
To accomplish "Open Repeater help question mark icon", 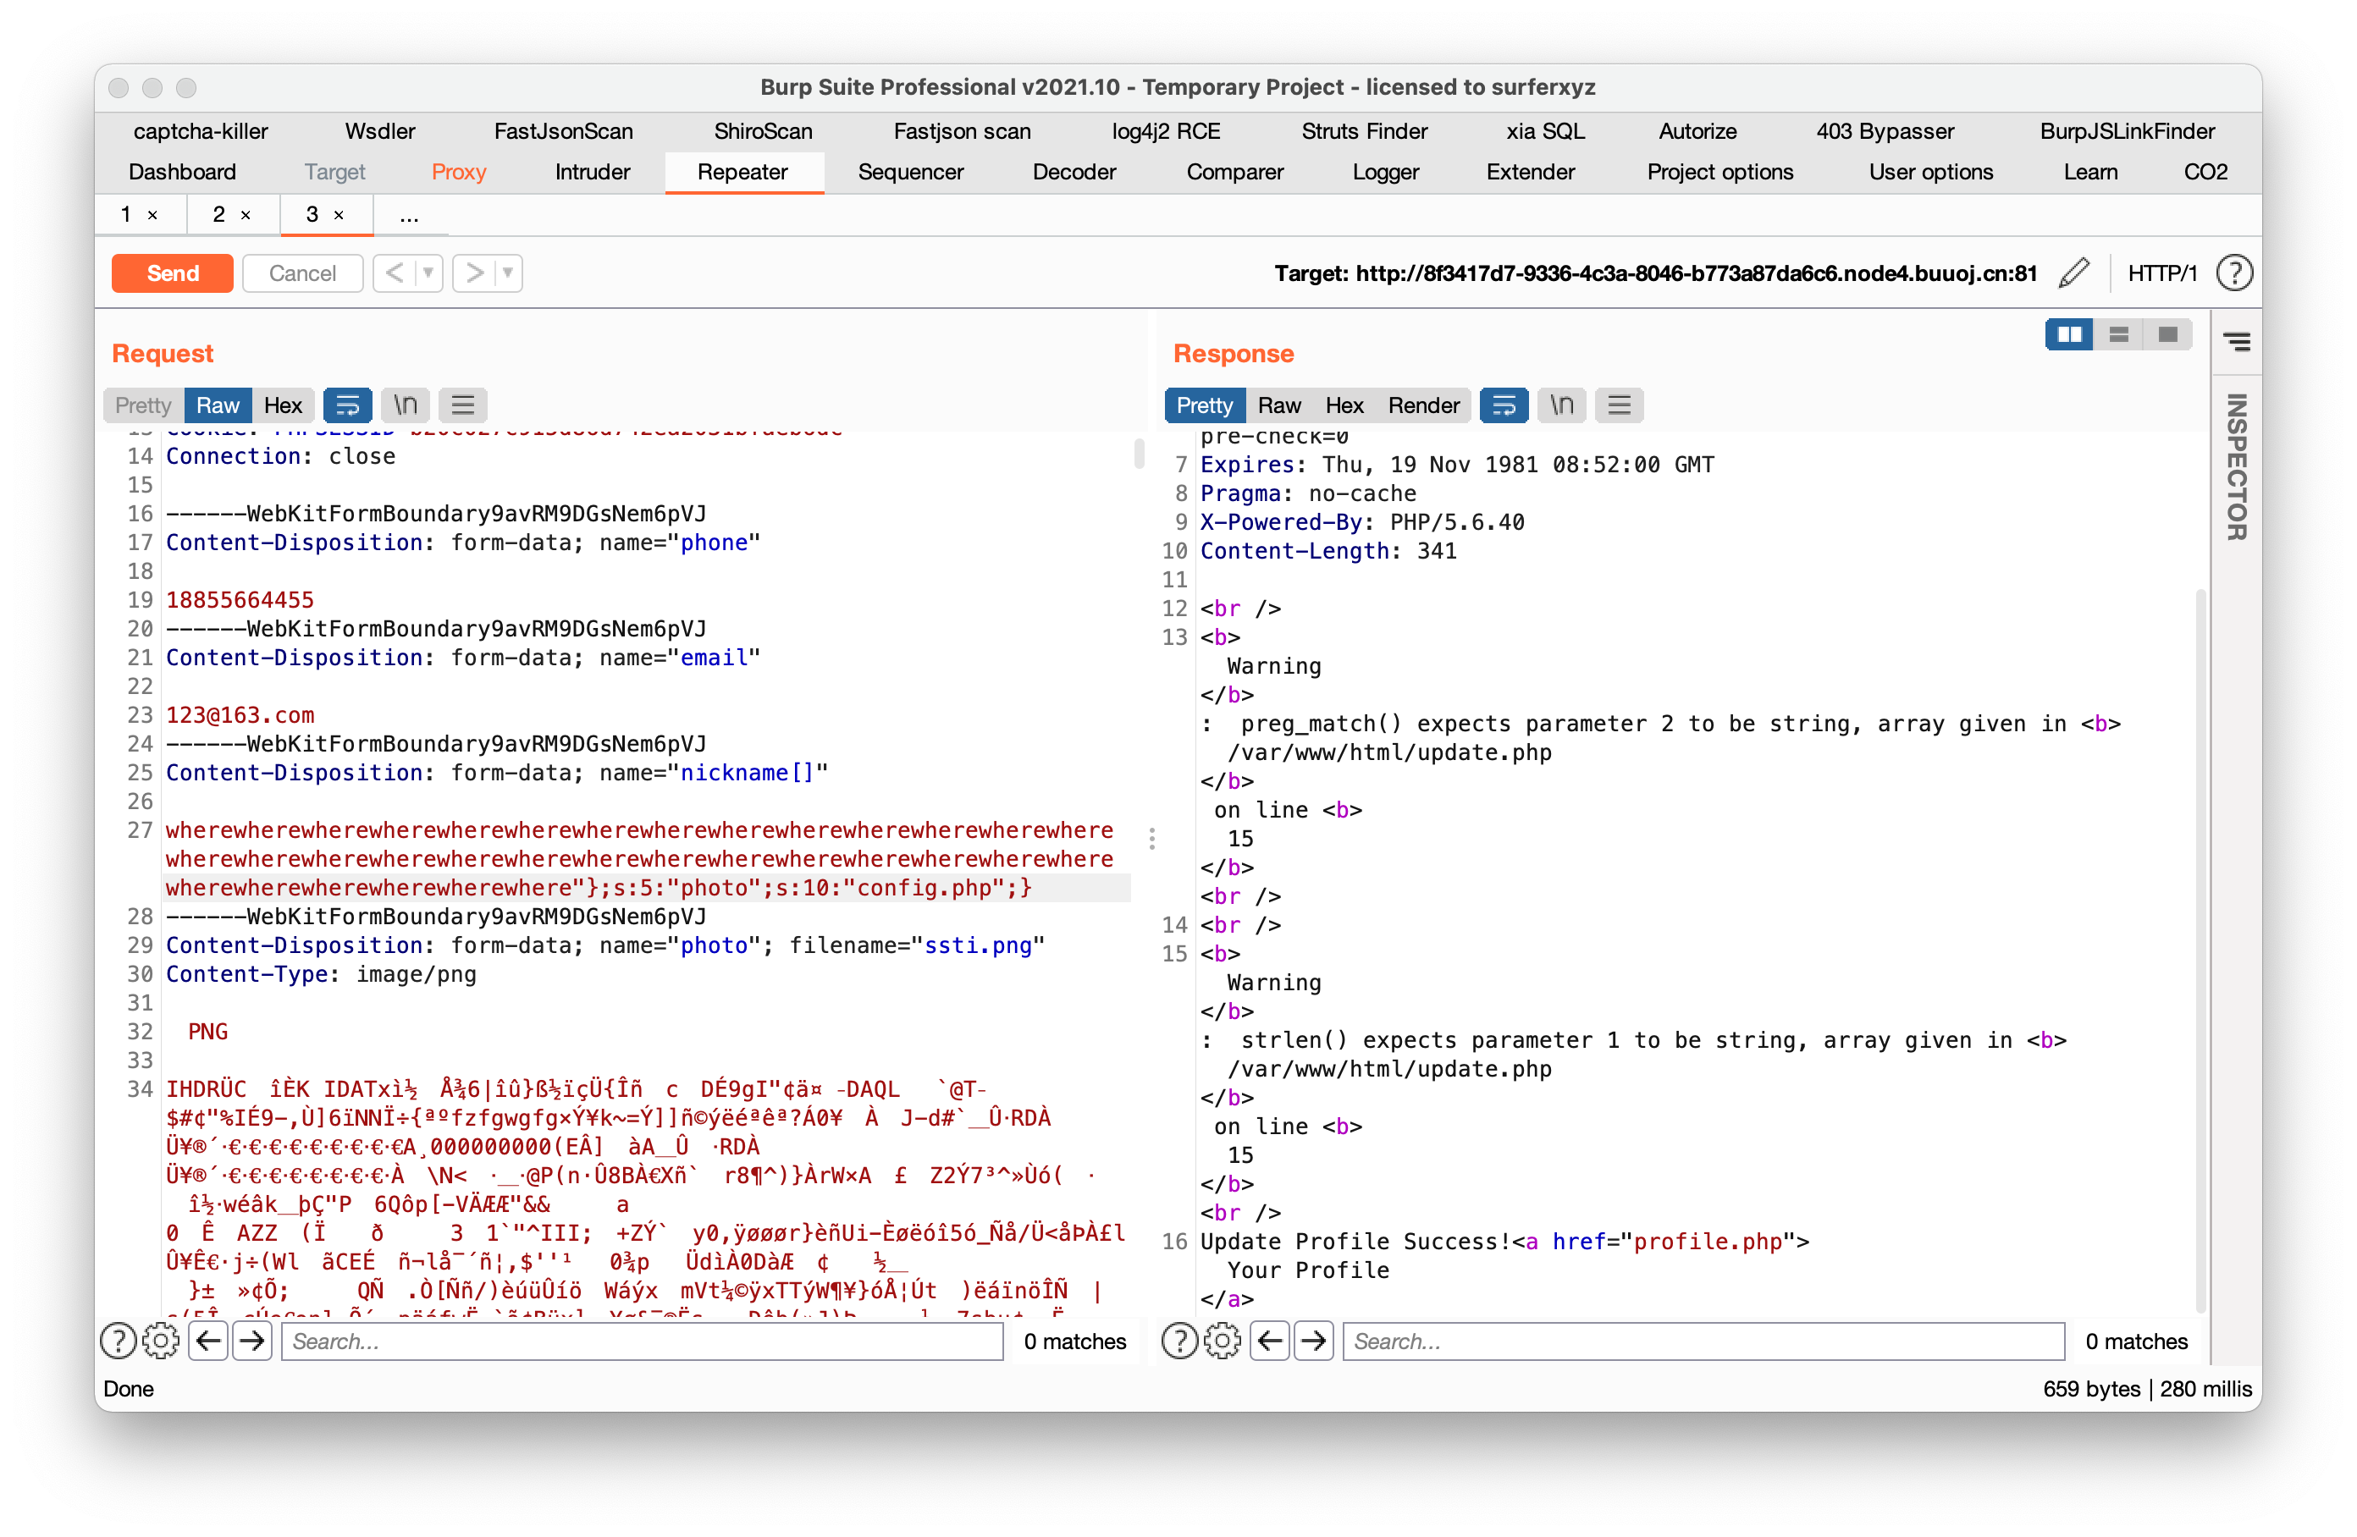I will coord(2234,273).
